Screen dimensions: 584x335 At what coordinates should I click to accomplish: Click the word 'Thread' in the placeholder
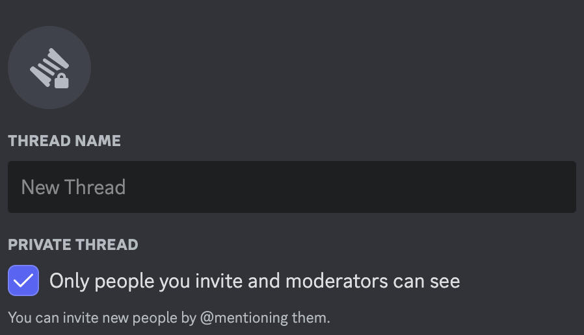(x=95, y=187)
